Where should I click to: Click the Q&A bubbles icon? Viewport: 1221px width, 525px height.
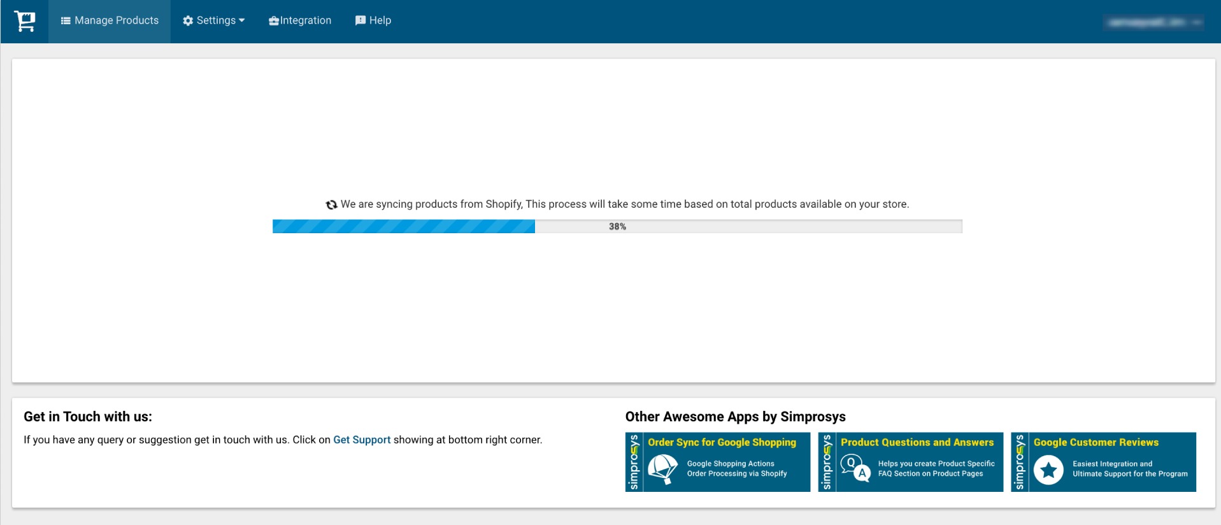coord(855,468)
